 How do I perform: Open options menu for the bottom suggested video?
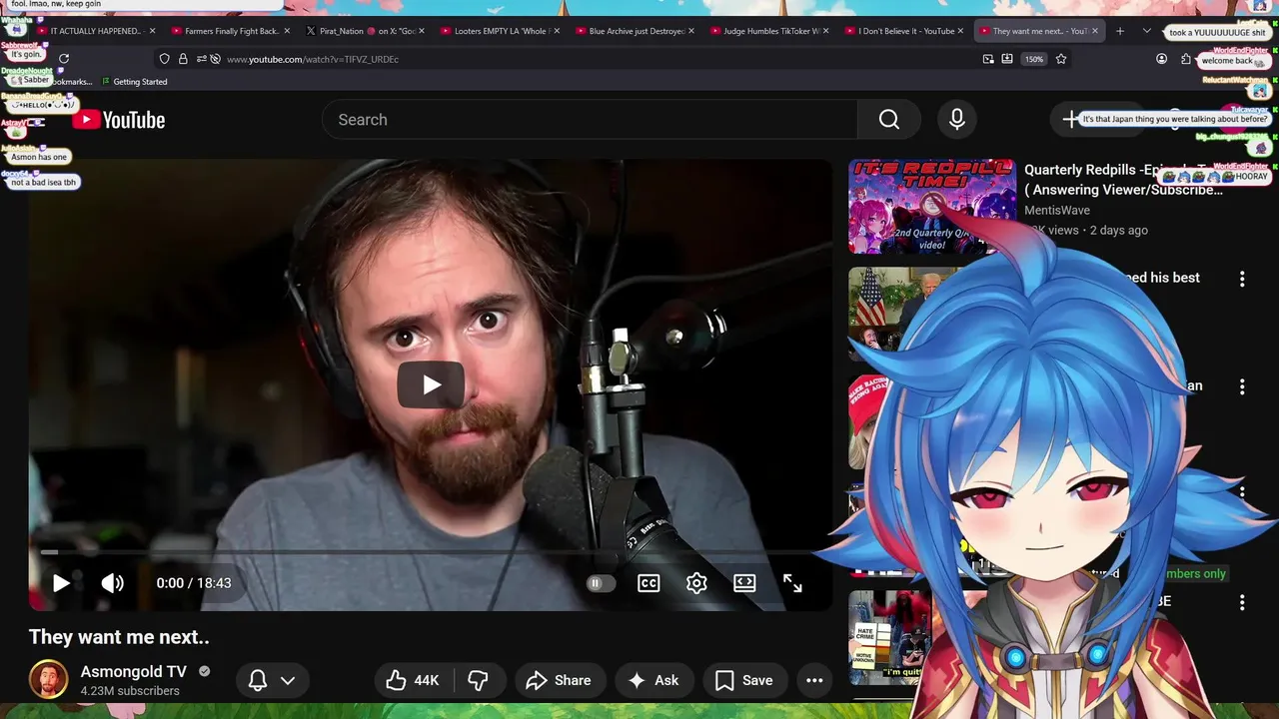[x=1242, y=602]
